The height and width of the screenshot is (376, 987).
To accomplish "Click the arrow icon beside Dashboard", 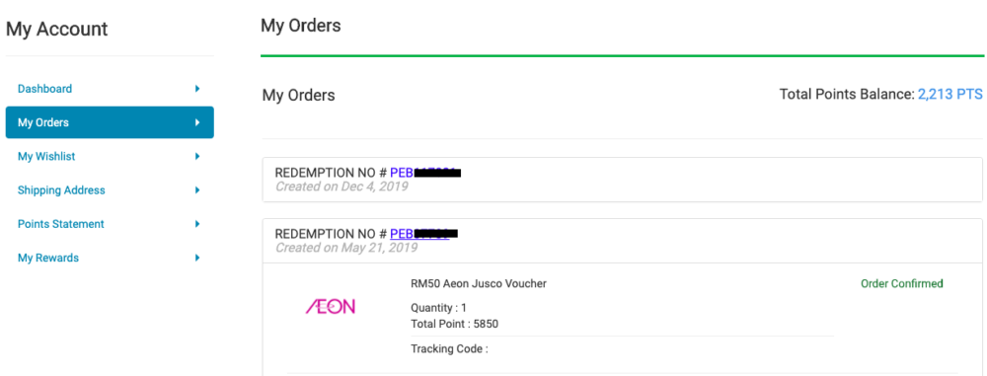I will (197, 89).
